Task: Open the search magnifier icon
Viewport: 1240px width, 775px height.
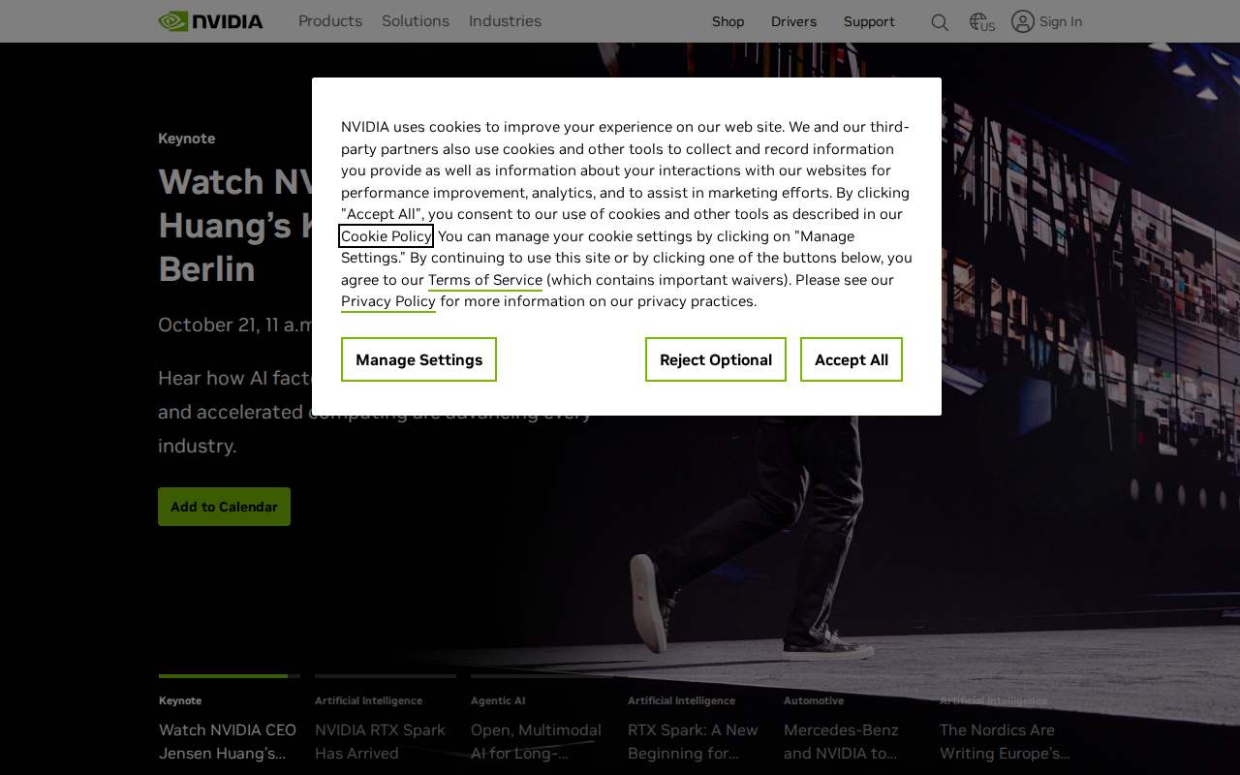Action: point(940,22)
